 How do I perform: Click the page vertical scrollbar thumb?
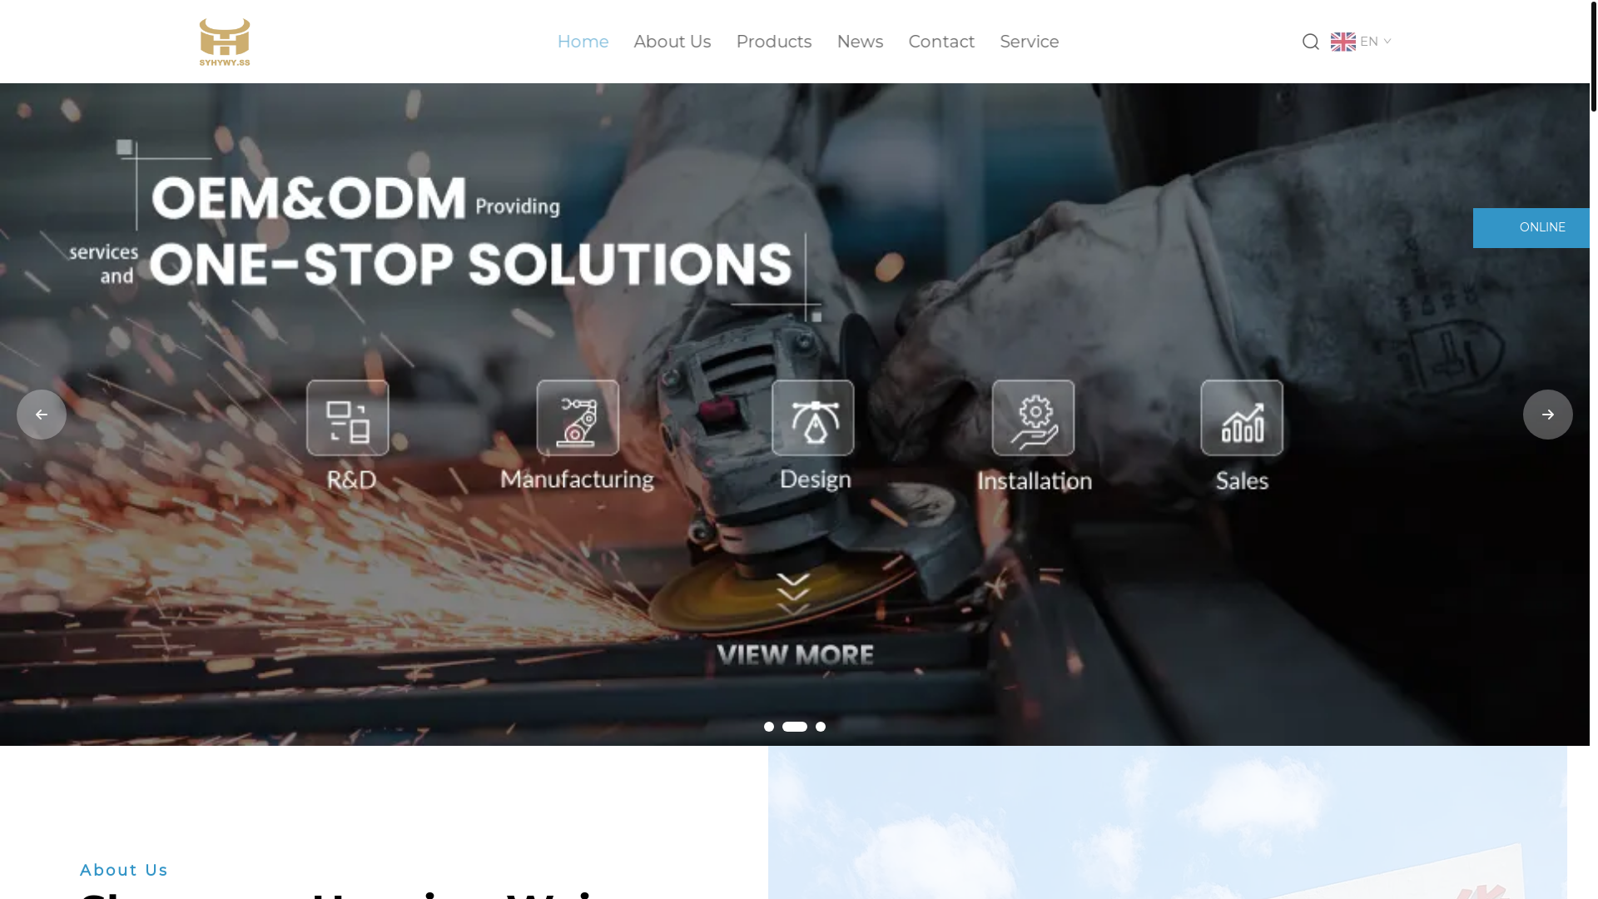(1594, 56)
